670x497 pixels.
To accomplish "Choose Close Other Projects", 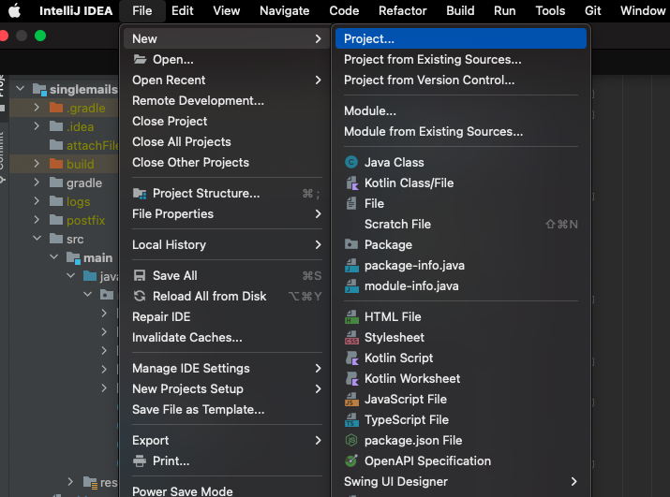I will click(227, 162).
